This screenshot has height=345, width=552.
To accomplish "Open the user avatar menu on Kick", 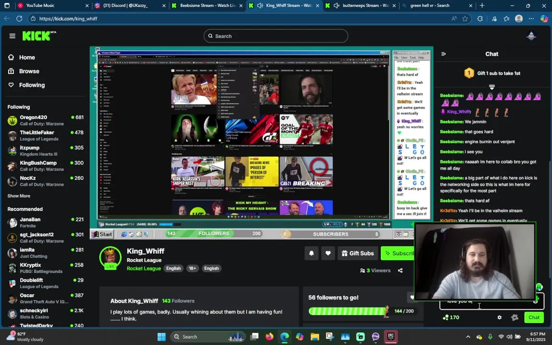I will click(x=531, y=36).
